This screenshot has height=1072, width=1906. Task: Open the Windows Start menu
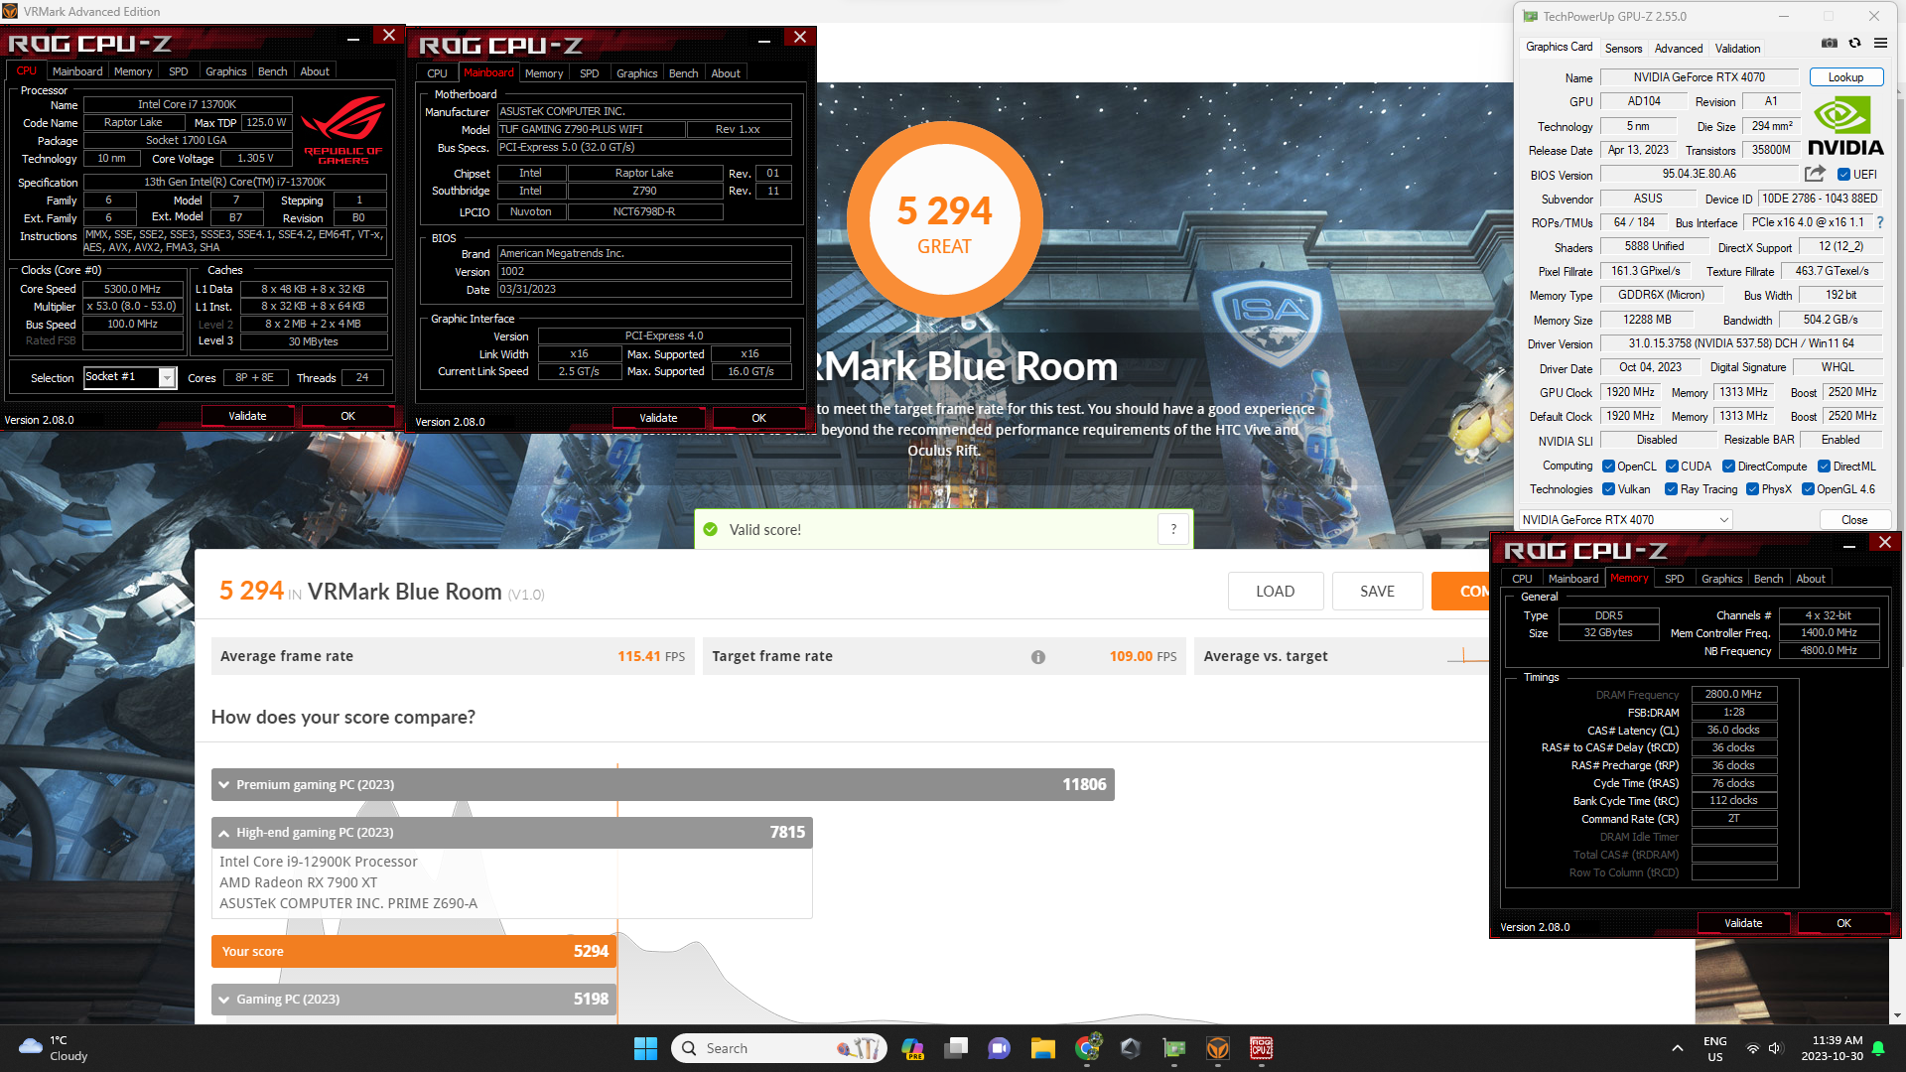click(x=645, y=1048)
